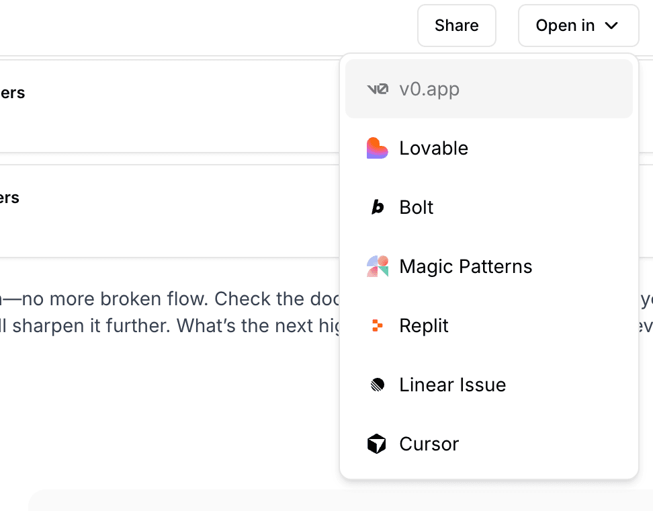The width and height of the screenshot is (653, 511).
Task: Click the Linear Issue circle icon
Action: (x=378, y=384)
